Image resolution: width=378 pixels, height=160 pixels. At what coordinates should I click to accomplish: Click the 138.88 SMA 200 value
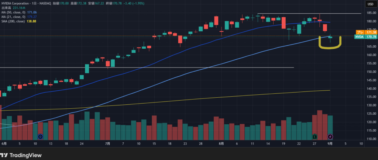tap(31, 21)
